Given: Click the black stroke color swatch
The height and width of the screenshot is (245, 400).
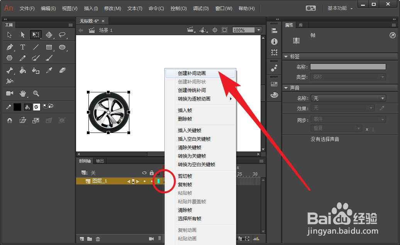Looking at the screenshot, I should click(x=17, y=107).
